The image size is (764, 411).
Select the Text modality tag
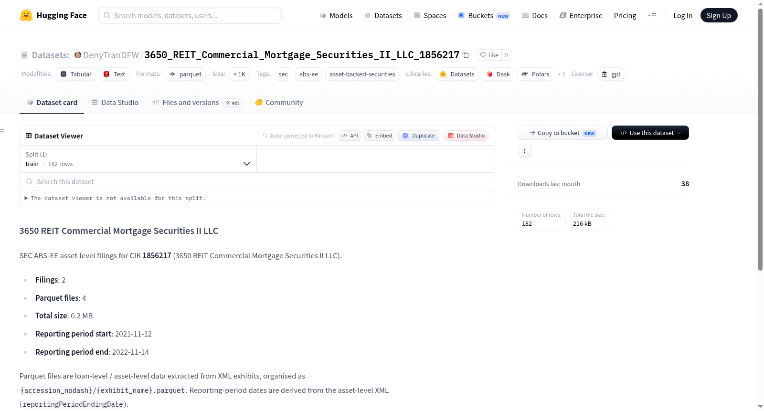pyautogui.click(x=114, y=74)
